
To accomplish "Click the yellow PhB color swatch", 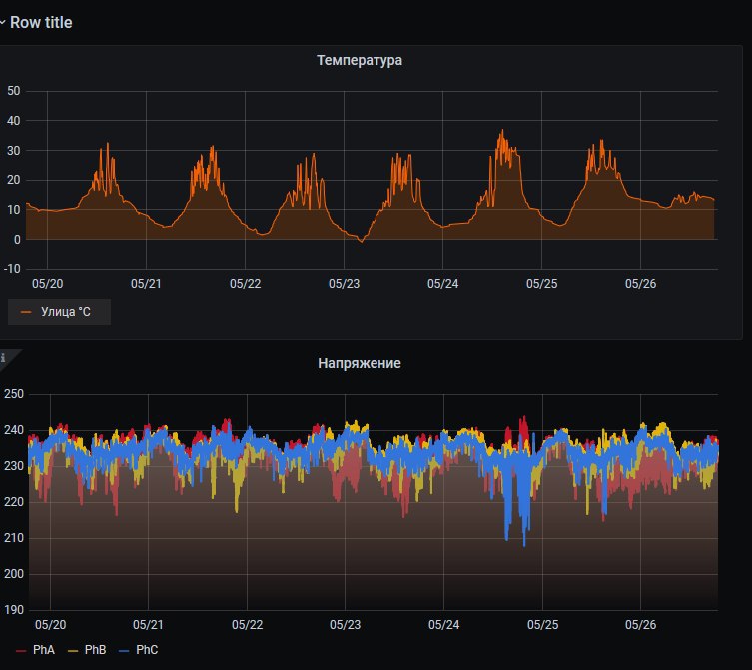I will point(73,651).
